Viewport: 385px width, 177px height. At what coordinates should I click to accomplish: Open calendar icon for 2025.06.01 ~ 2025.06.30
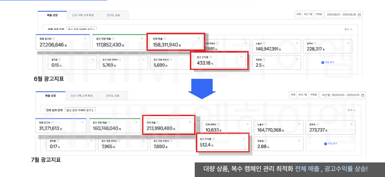click(359, 15)
